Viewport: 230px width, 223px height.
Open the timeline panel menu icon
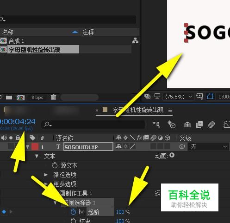tap(170, 111)
